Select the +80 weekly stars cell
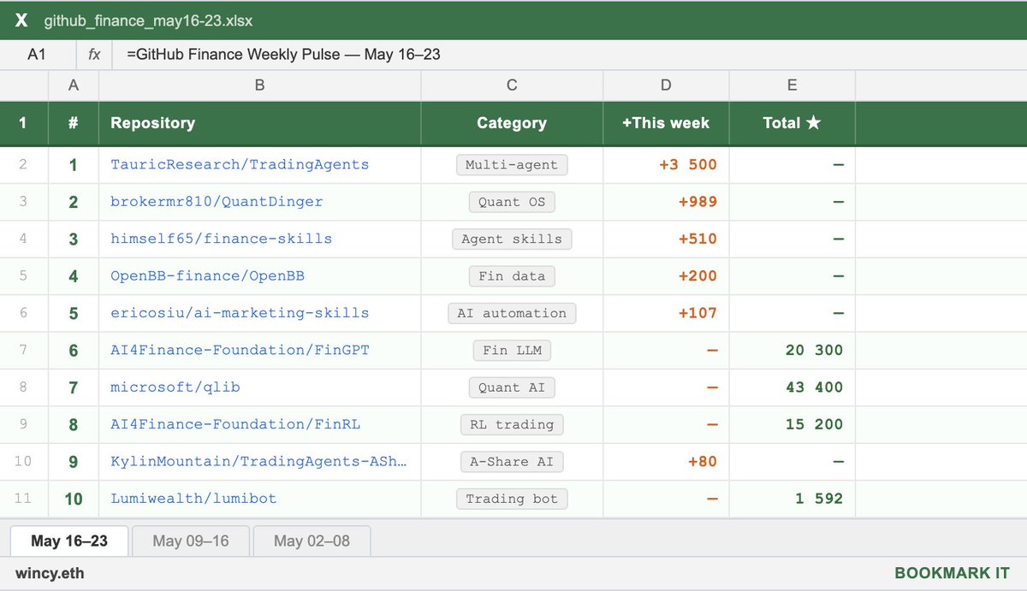 tap(666, 462)
